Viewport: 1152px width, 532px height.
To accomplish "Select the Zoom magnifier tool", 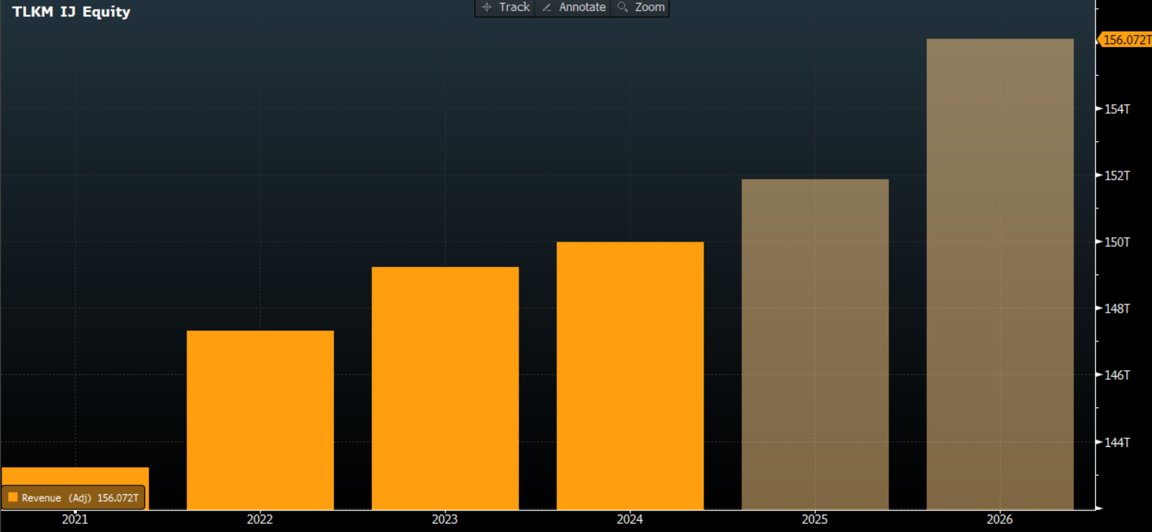I will coord(641,7).
